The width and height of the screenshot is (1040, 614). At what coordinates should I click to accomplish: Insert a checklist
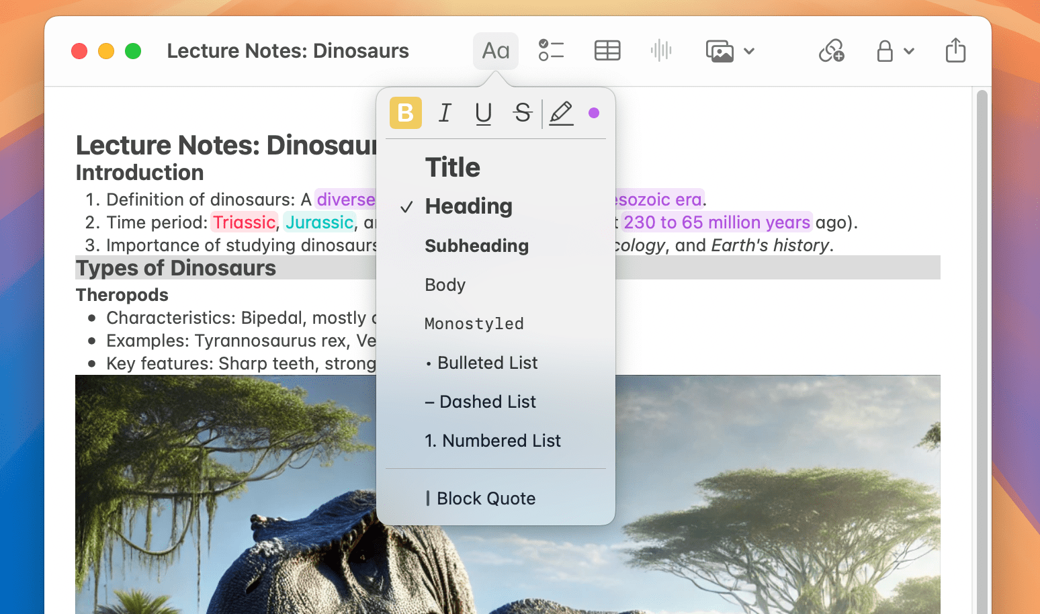(x=551, y=50)
